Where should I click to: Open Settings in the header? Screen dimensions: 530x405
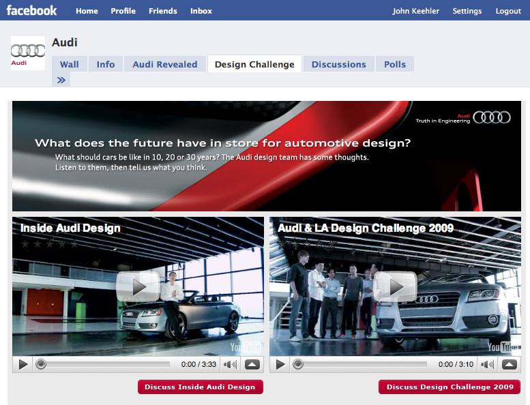pyautogui.click(x=467, y=11)
